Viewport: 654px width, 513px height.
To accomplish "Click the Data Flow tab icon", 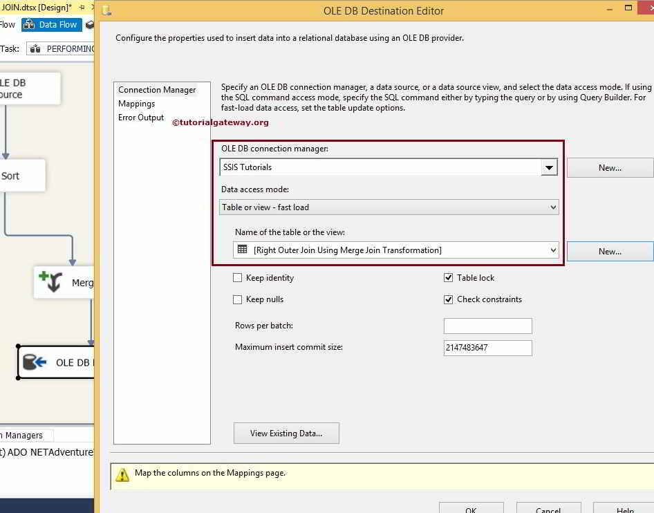I will tap(29, 25).
